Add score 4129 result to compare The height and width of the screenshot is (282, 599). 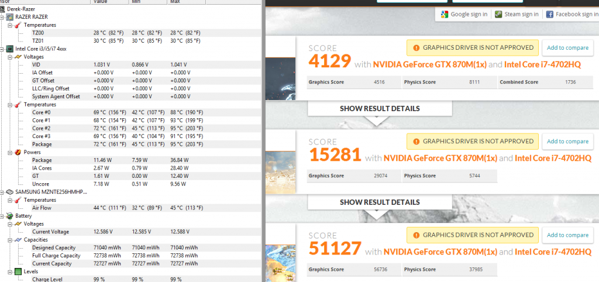(567, 48)
